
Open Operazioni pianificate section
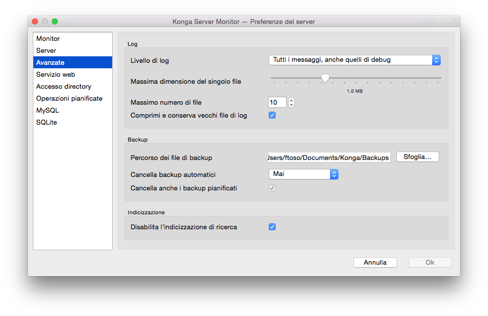click(72, 98)
